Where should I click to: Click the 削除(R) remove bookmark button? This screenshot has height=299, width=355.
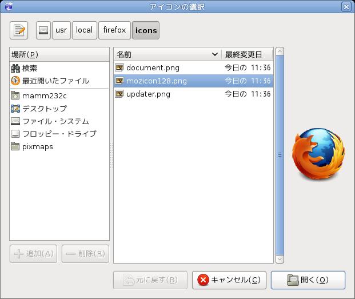pos(85,254)
